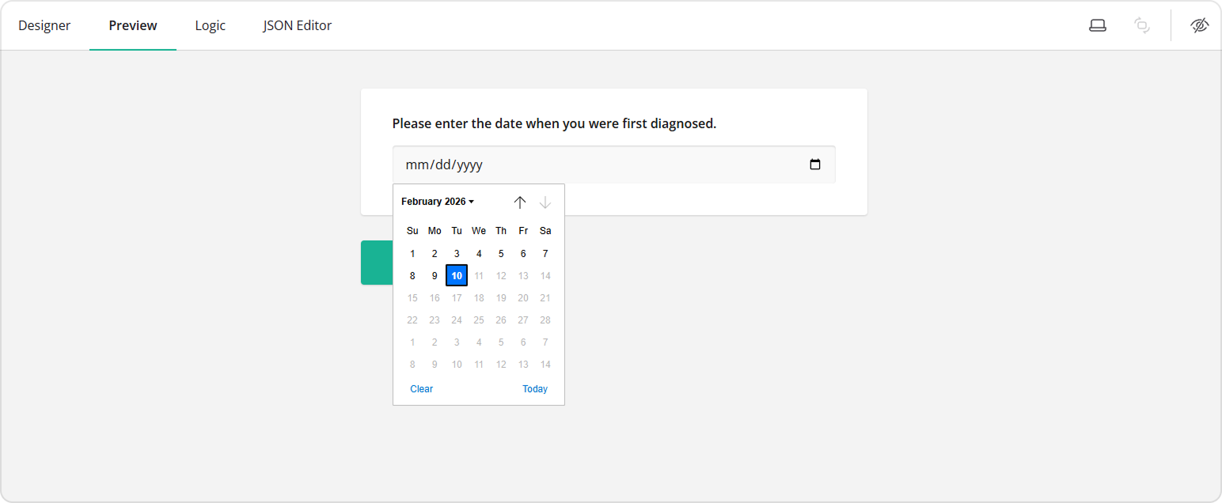Select February 5 in the calendar
Viewport: 1222px width, 503px height.
coord(501,253)
